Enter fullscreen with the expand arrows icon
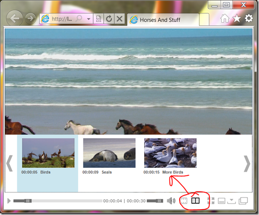 211,201
